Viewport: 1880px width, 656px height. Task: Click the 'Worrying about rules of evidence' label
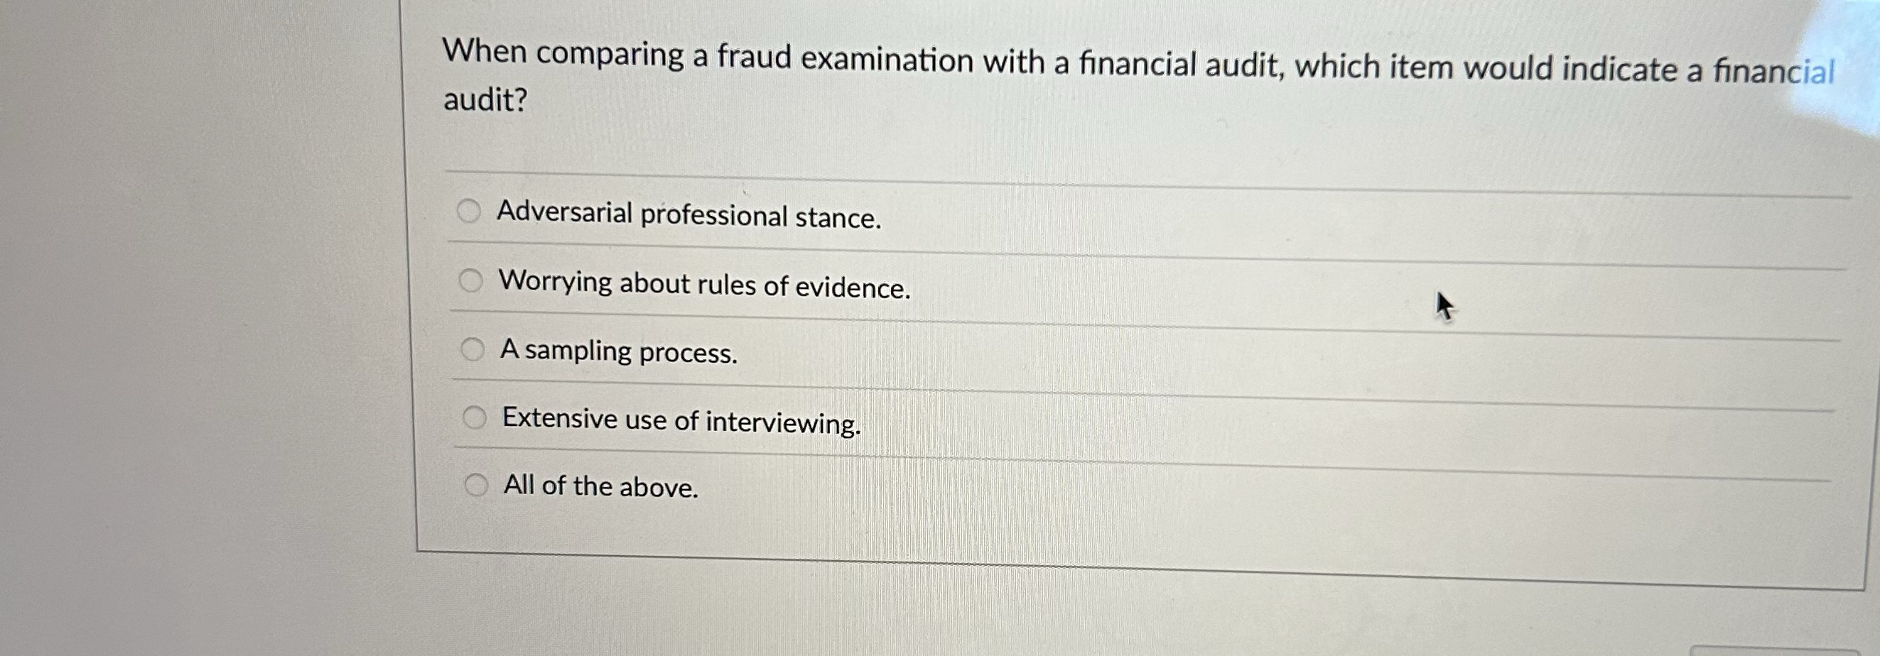pos(703,285)
